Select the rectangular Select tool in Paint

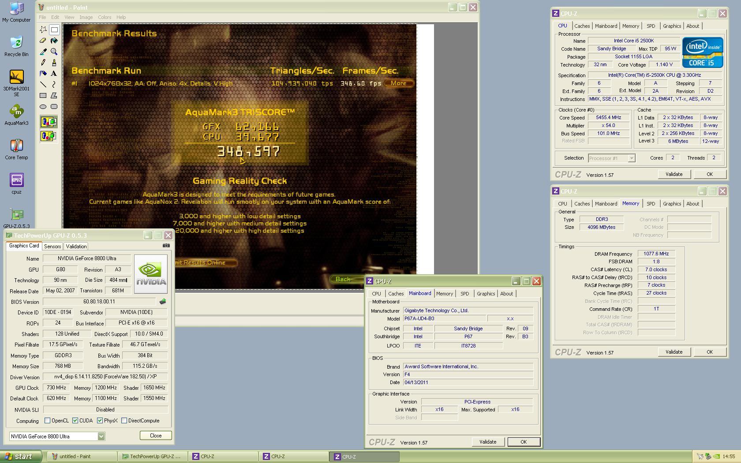(x=54, y=30)
